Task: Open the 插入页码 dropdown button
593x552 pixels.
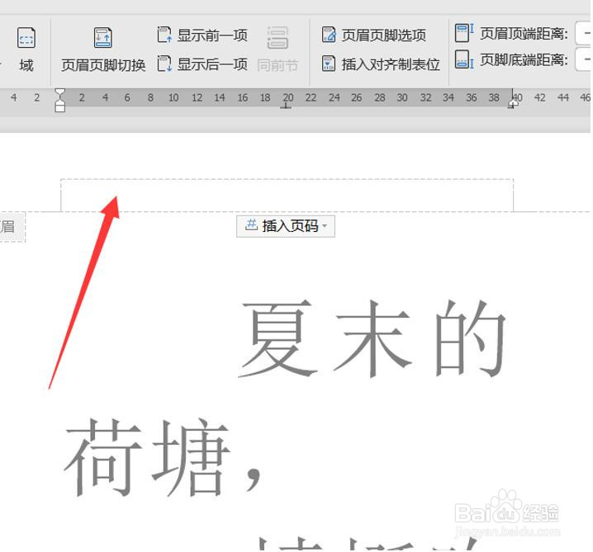Action: click(x=286, y=226)
